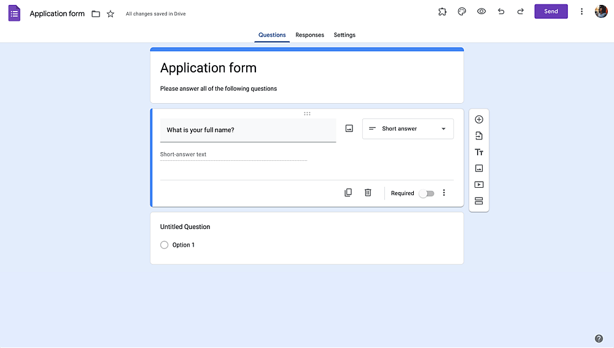The height and width of the screenshot is (348, 614).
Task: Click the Import questions icon
Action: 479,136
